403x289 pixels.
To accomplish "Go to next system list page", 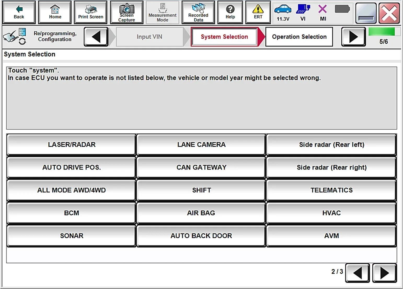I will coord(384,273).
